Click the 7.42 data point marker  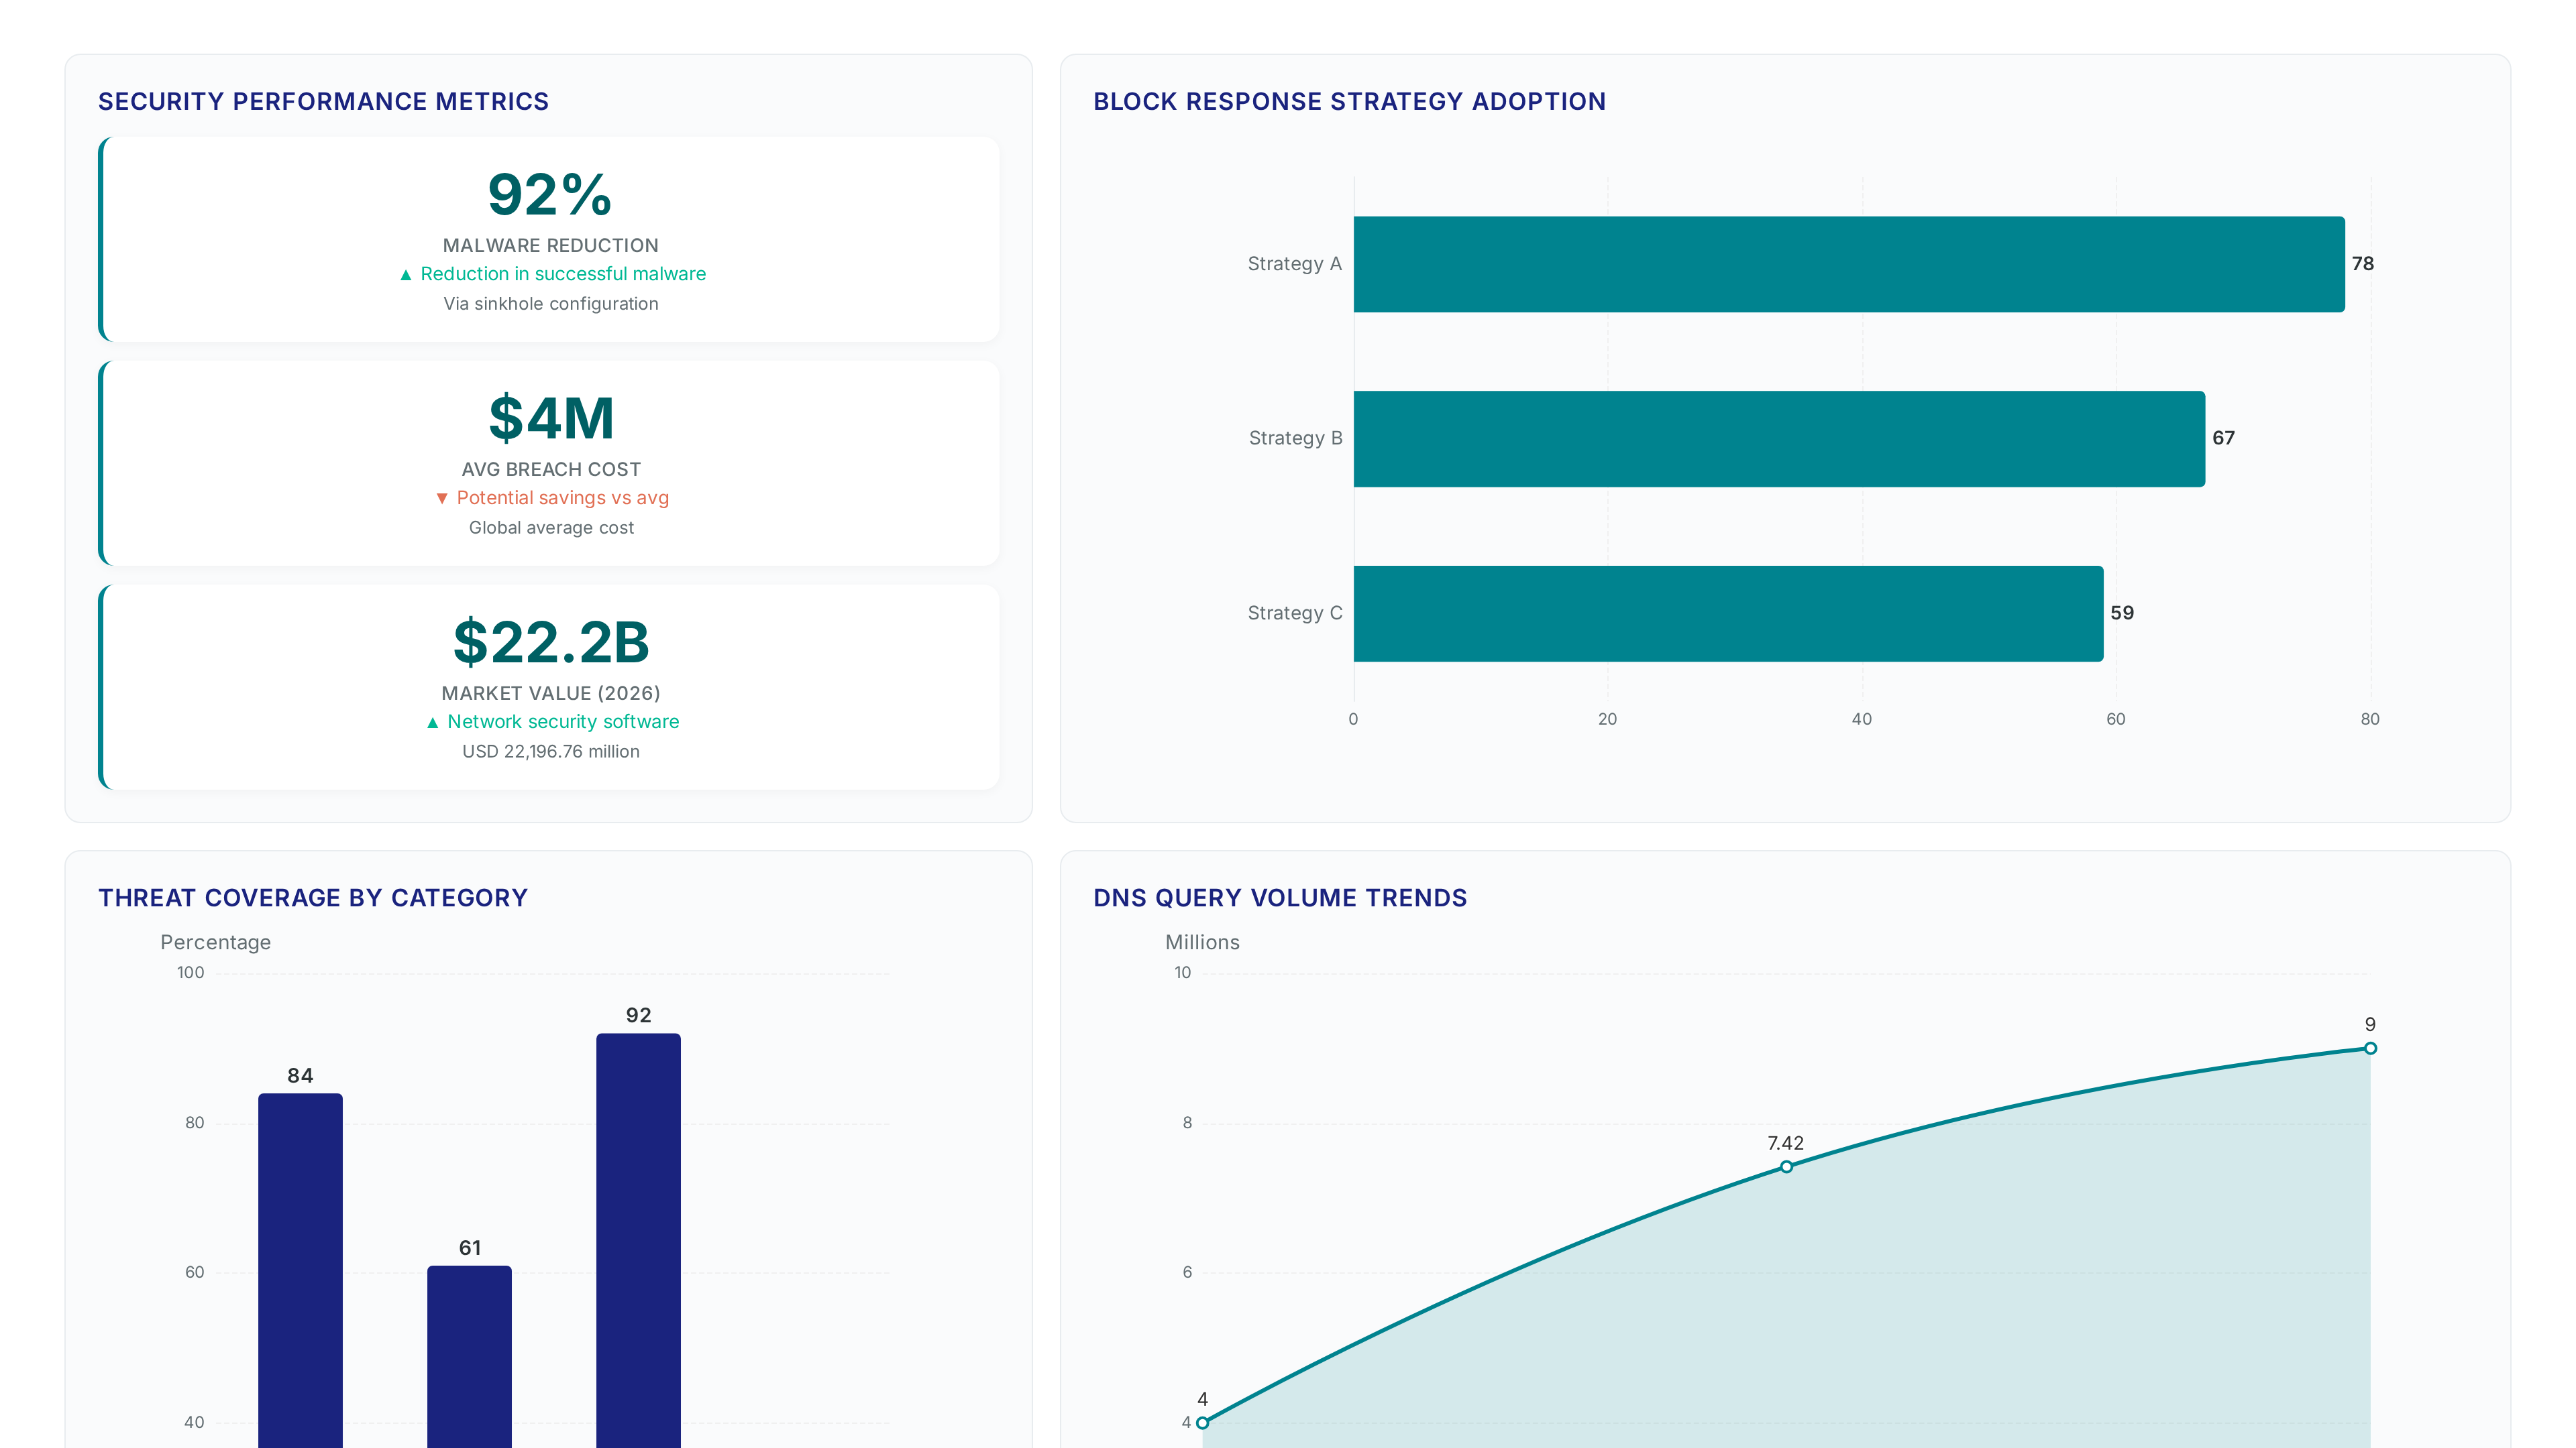click(x=1786, y=1166)
